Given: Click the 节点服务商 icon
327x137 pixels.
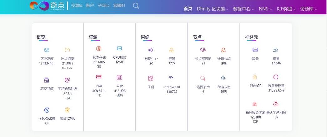Looking at the screenshot, I should (x=203, y=50).
